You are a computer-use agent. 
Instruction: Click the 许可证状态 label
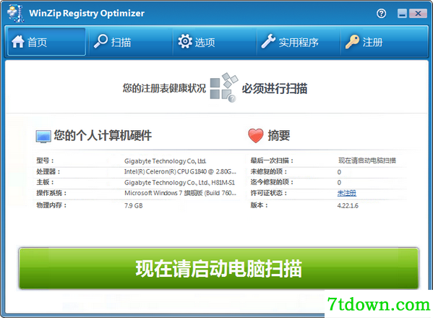(269, 193)
